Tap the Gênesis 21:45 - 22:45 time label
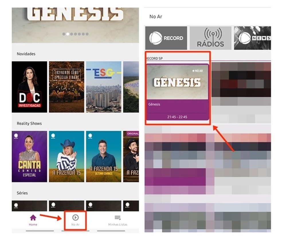 click(177, 117)
